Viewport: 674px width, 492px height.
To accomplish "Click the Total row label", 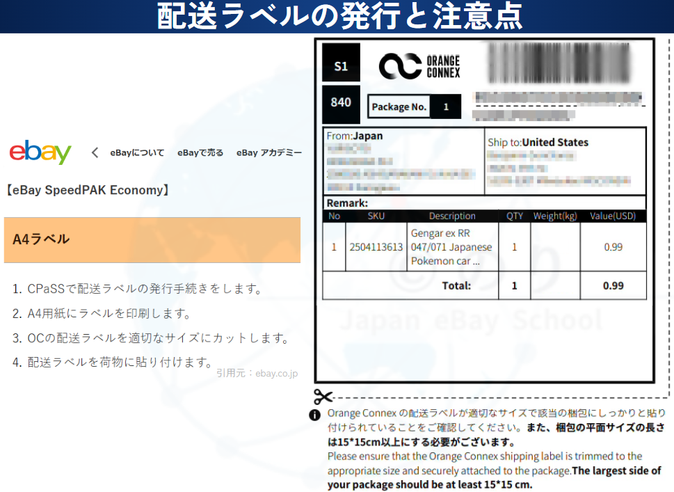I will [456, 285].
